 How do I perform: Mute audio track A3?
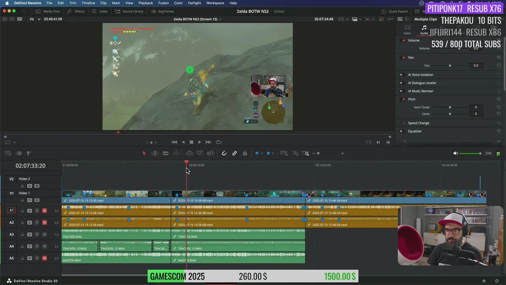point(45,234)
